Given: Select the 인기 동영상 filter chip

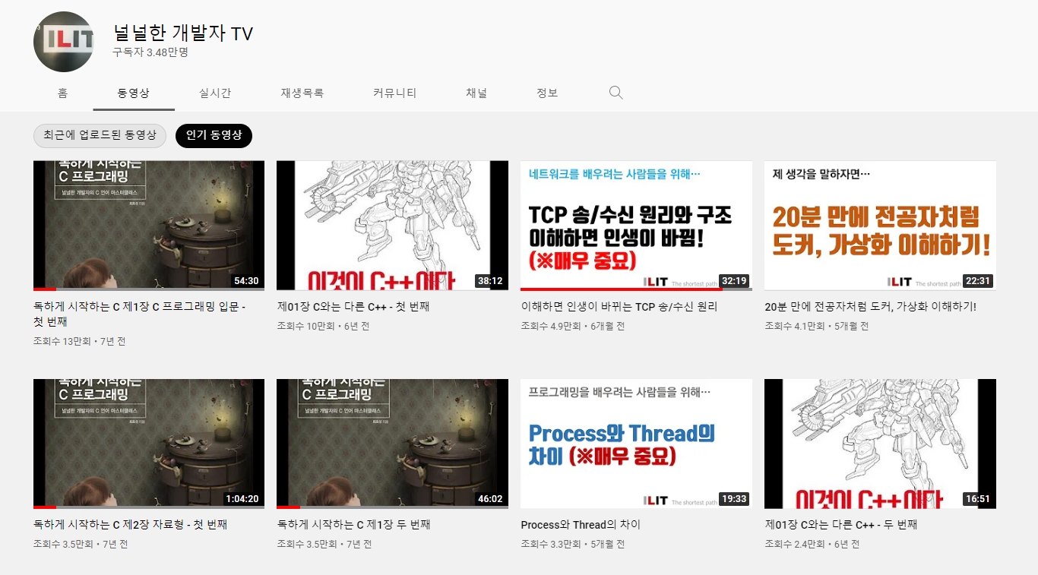Looking at the screenshot, I should point(214,135).
